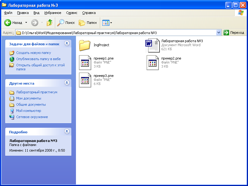
Task: Collapse the Другие места panel
Action: point(67,83)
